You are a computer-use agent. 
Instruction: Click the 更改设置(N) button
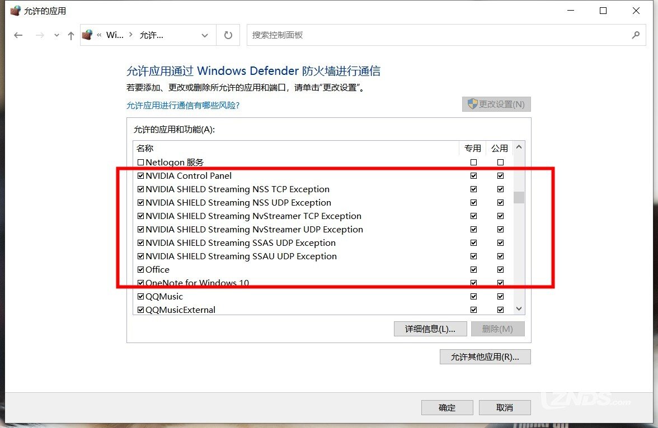(x=496, y=104)
